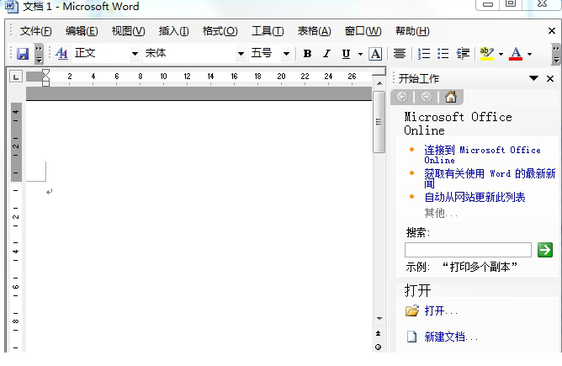Click the vertical scrollbar thumb
The image size is (562, 366).
point(379,122)
